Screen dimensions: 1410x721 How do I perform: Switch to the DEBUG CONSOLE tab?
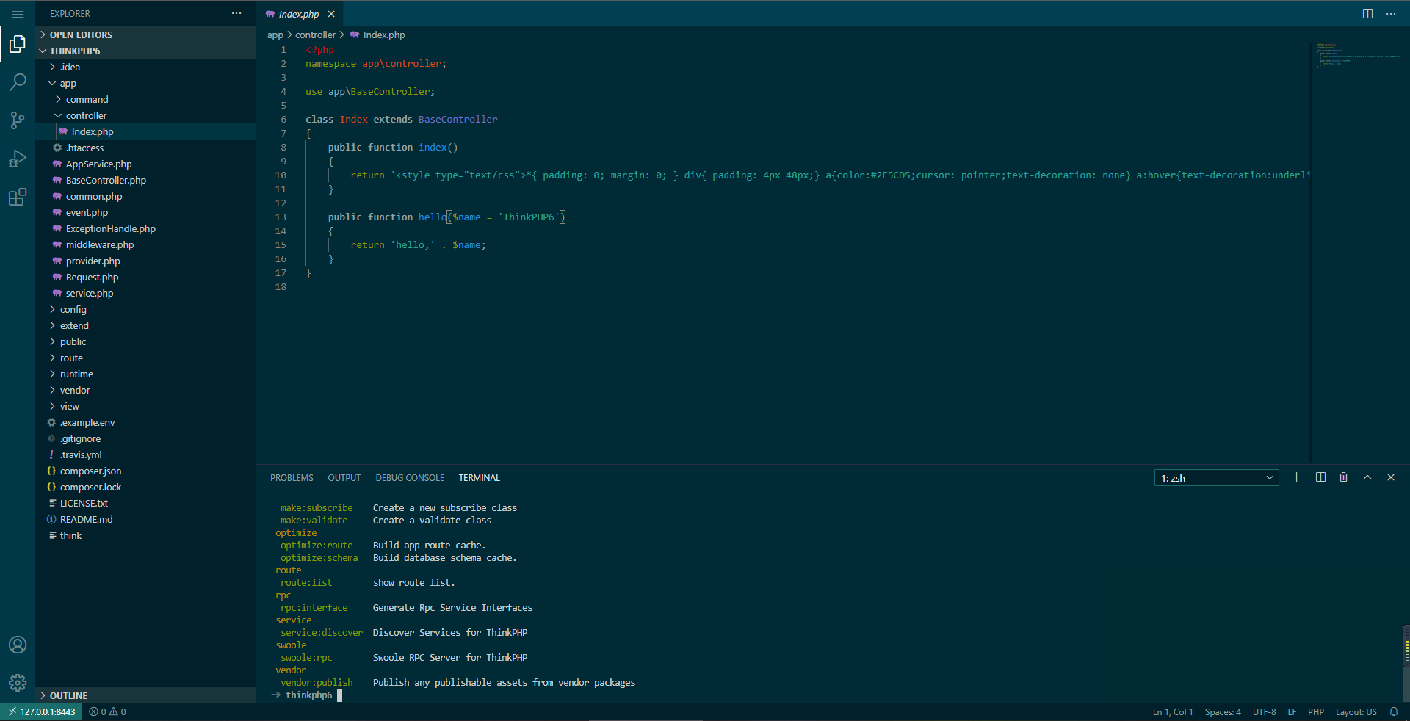pyautogui.click(x=410, y=478)
